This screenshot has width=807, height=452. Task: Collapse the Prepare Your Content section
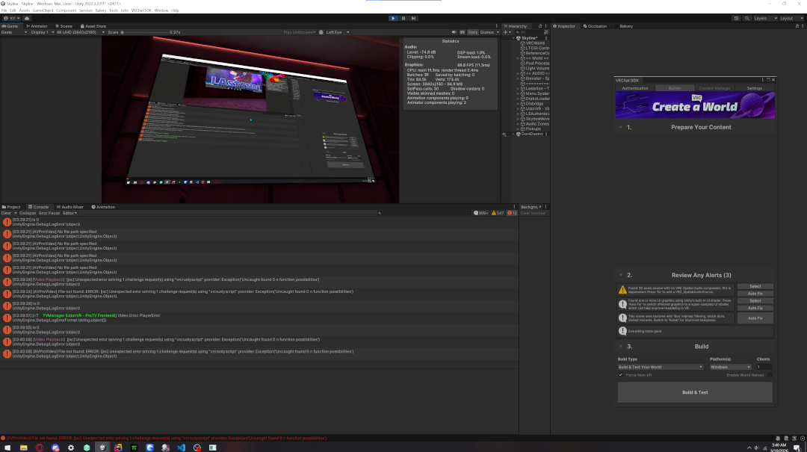point(621,127)
